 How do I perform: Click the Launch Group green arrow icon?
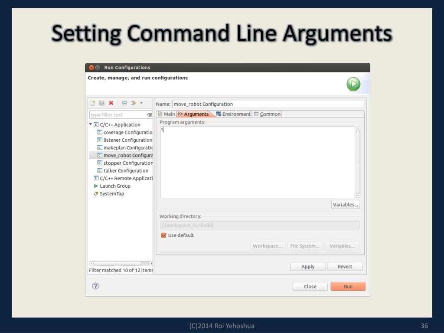click(96, 186)
